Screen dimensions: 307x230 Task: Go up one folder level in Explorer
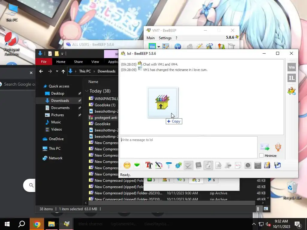click(63, 71)
